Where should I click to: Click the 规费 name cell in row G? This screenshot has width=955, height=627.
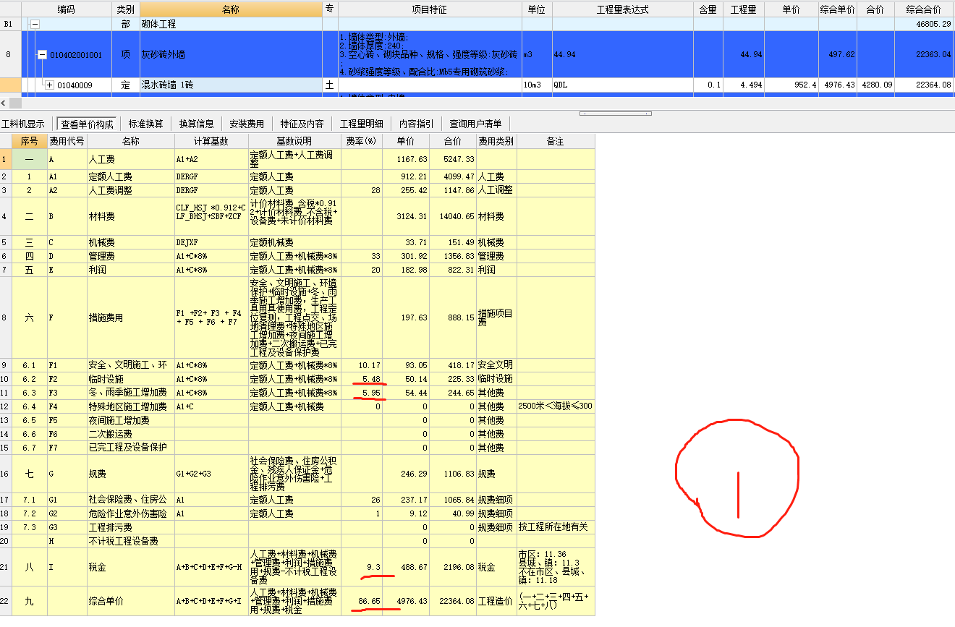[x=131, y=474]
